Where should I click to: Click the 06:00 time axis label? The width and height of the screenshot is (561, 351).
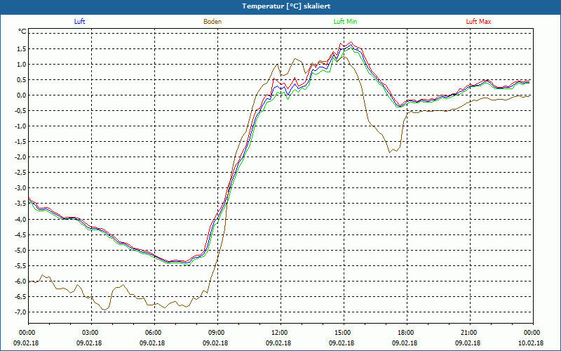tap(154, 333)
